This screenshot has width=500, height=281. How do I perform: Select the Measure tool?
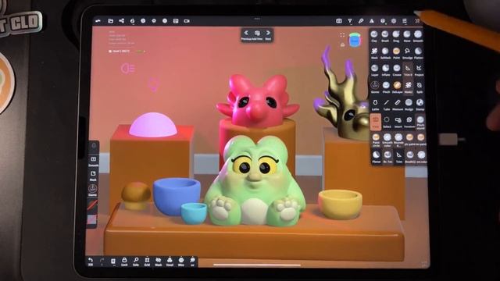click(398, 104)
